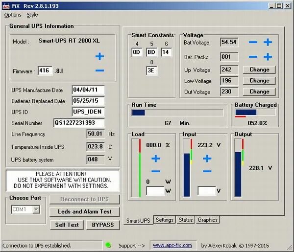The height and width of the screenshot is (252, 294).
Task: Click the PLEASE ATTENTION warning box
Action: tap(62, 180)
